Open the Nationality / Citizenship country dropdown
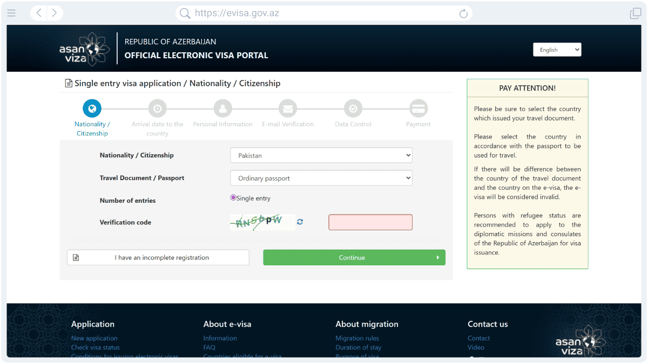 [321, 155]
